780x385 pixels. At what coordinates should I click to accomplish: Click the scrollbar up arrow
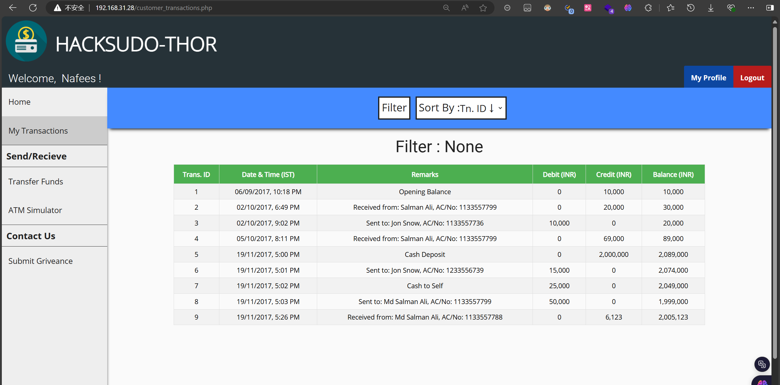pos(775,22)
